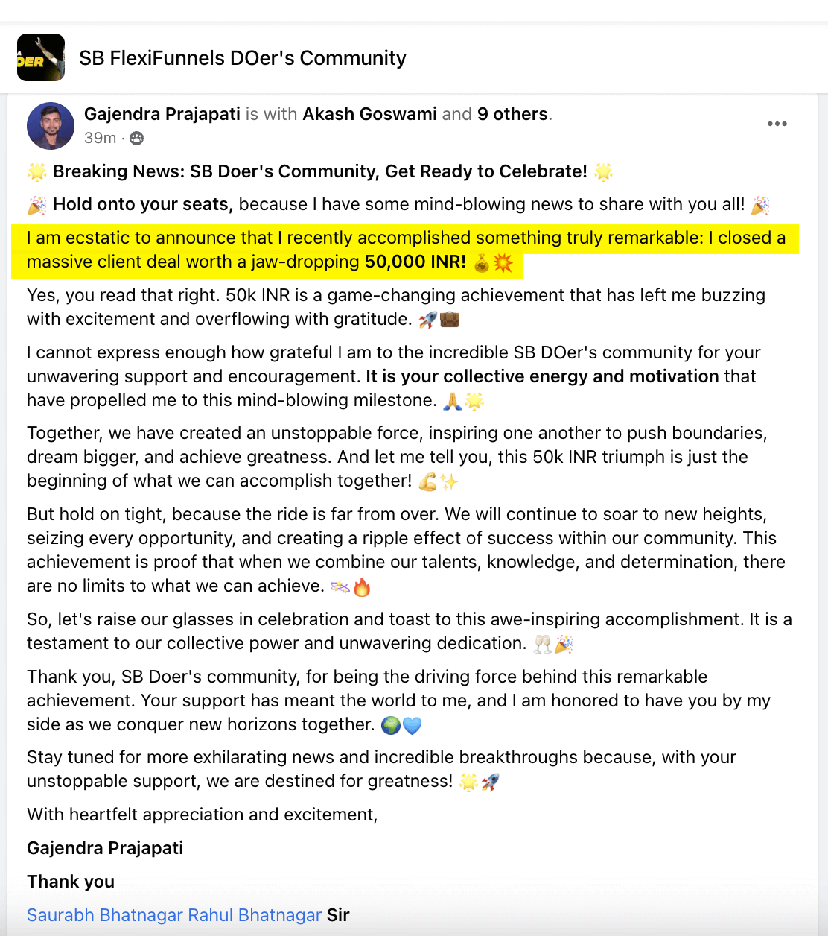
Task: Click the SB FlexiFunnels group logo thumbnail
Action: pos(41,57)
